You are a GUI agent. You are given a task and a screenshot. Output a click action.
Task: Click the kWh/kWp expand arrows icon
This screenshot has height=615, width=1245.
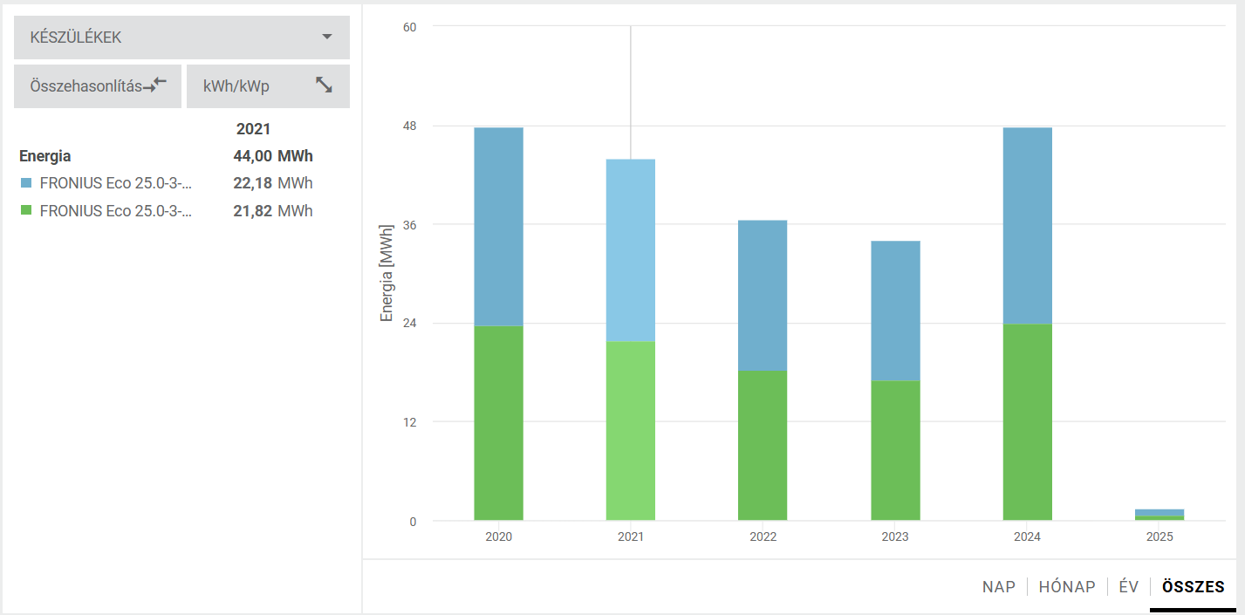pos(325,85)
